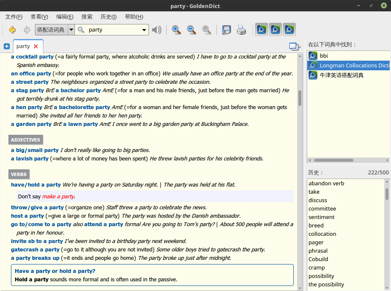Toggle the first dictionary button in toolbar
Screen dimensions: 391x291
(261, 30)
